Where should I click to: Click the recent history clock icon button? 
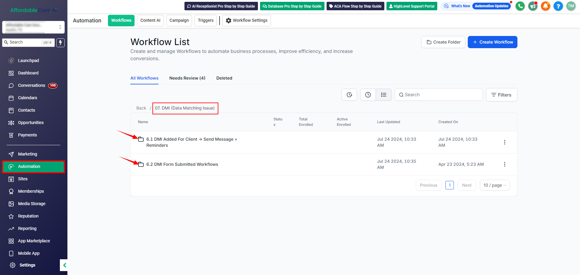(x=349, y=95)
